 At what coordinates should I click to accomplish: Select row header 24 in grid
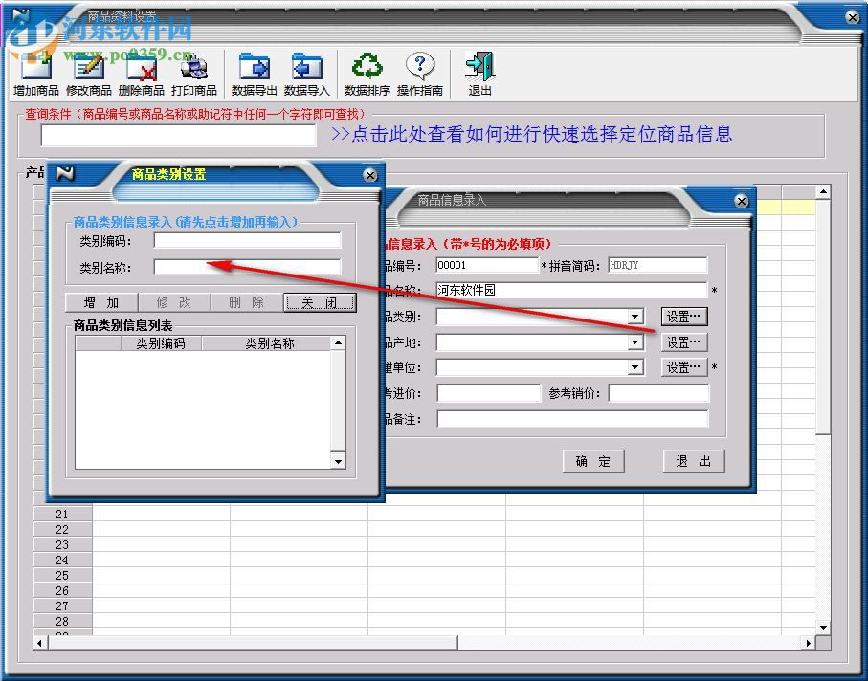tap(62, 560)
